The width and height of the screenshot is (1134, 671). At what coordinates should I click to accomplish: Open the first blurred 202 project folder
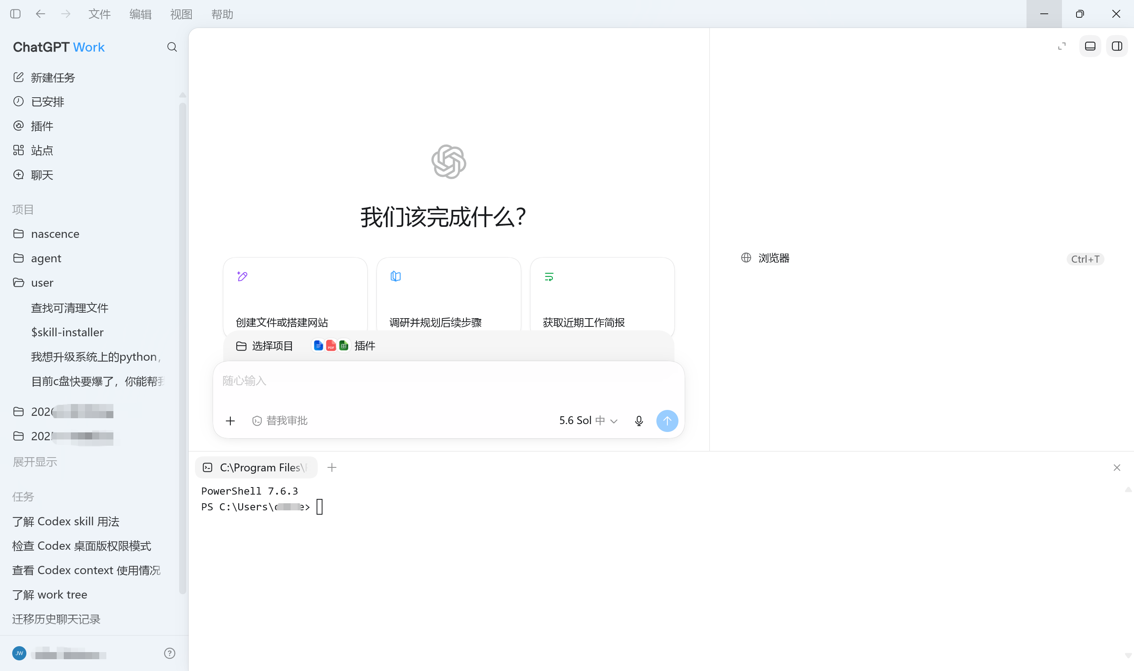point(63,411)
